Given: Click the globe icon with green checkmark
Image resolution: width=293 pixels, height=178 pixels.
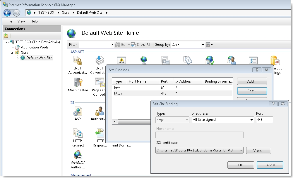Looking at the screenshot, I should pyautogui.click(x=210, y=60).
